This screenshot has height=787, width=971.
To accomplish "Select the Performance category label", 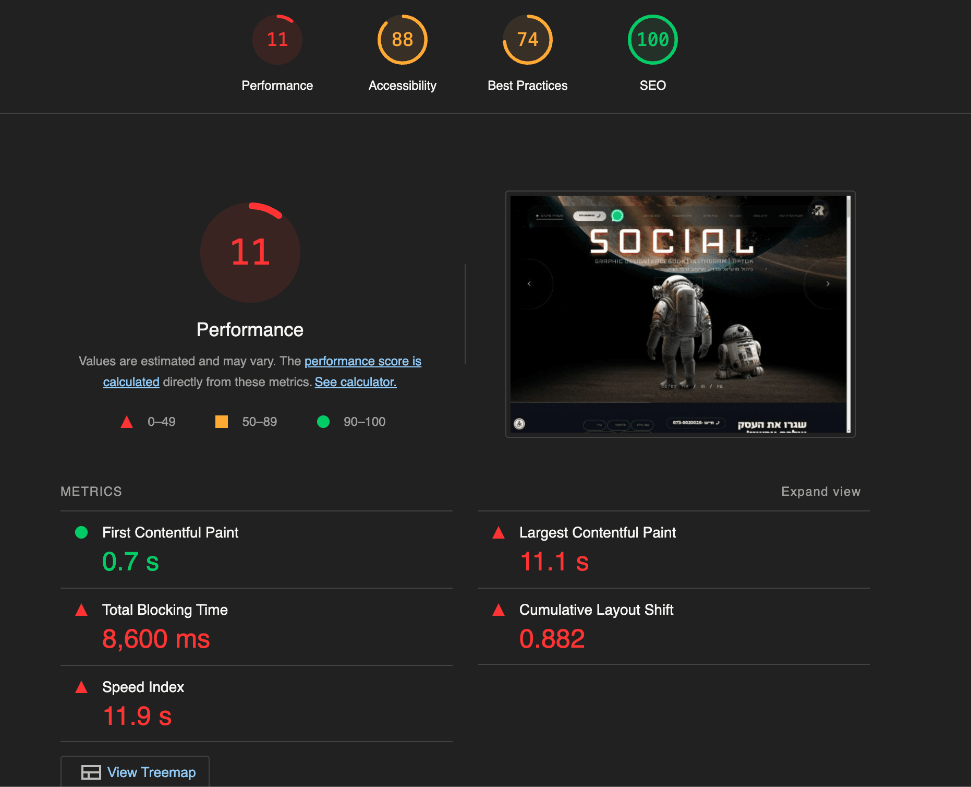I will pos(277,85).
